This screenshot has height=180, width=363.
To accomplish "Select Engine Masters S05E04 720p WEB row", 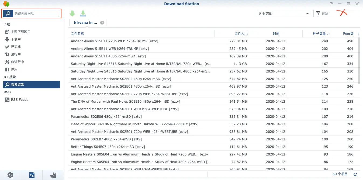I will [213, 154].
